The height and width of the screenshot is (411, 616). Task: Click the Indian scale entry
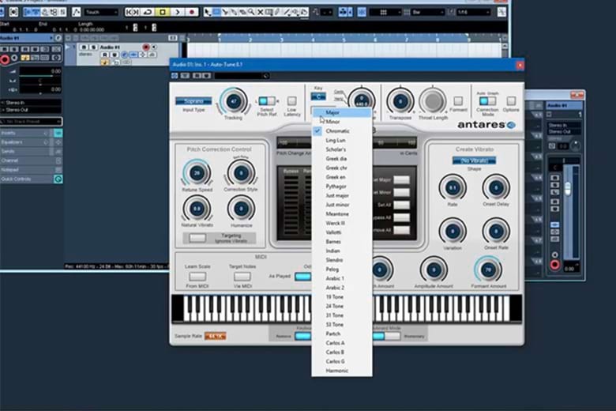click(342, 251)
